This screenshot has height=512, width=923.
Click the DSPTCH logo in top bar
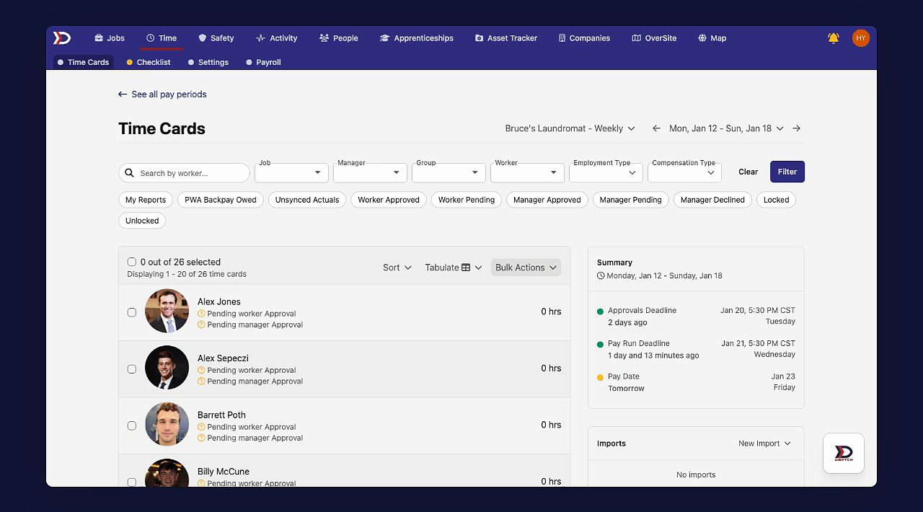(x=62, y=38)
